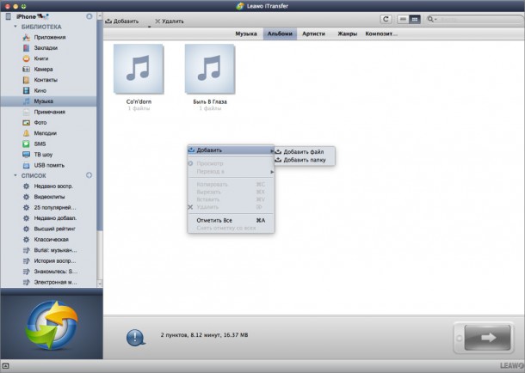This screenshot has height=373, width=525.
Task: Click the blue info exclamation icon
Action: tap(136, 337)
